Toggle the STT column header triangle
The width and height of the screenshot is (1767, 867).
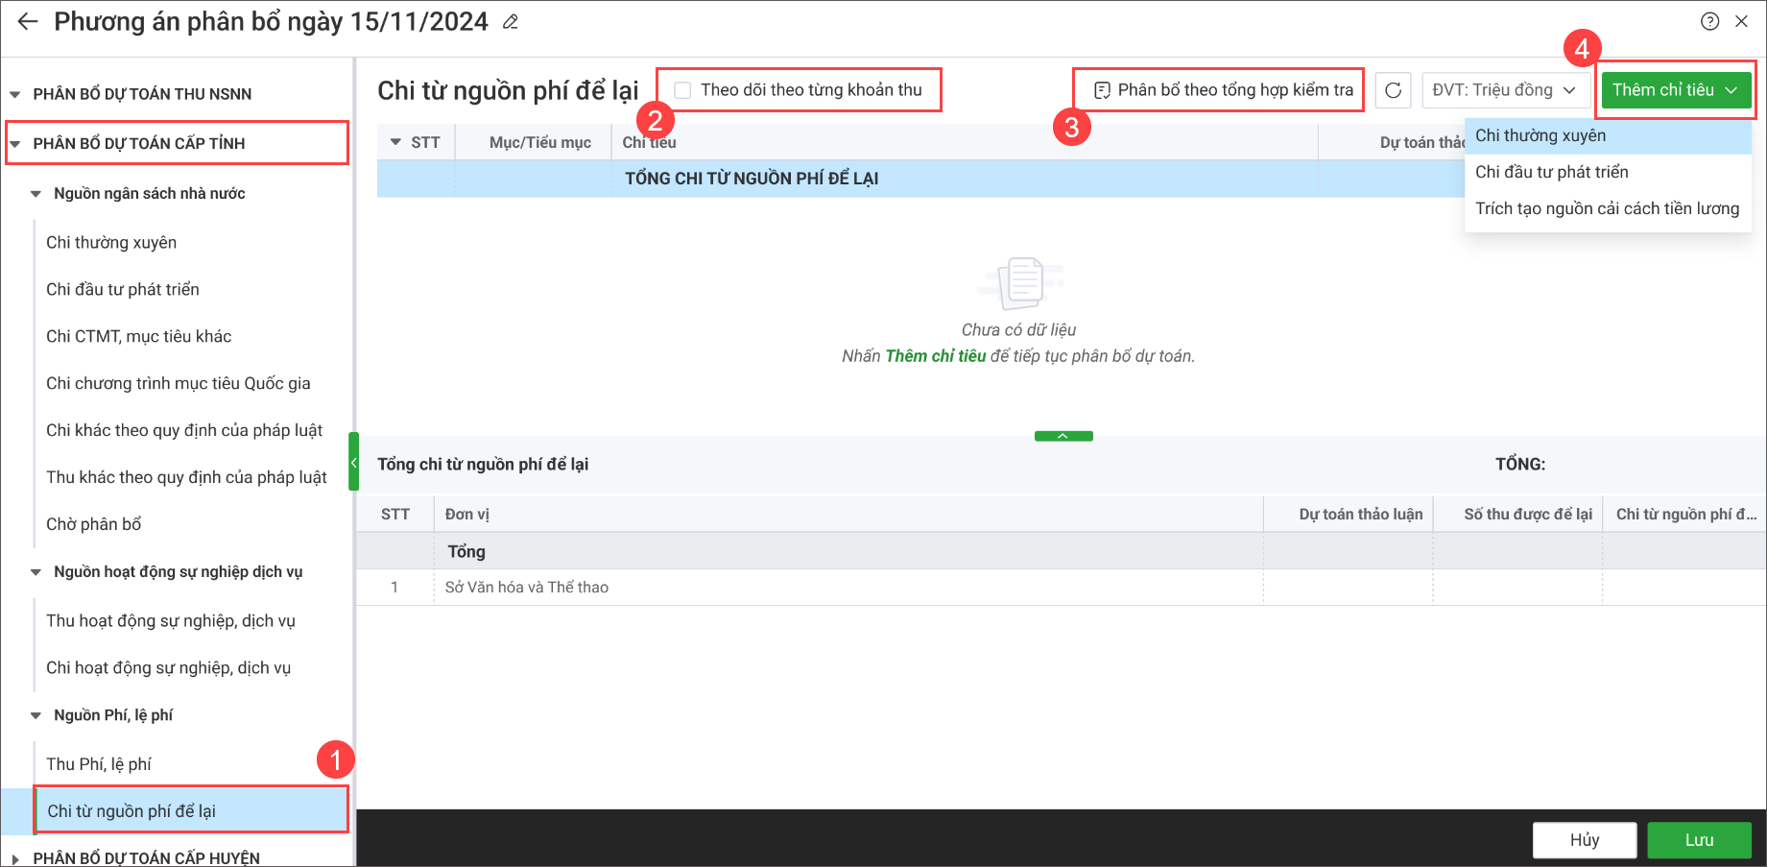pos(395,142)
